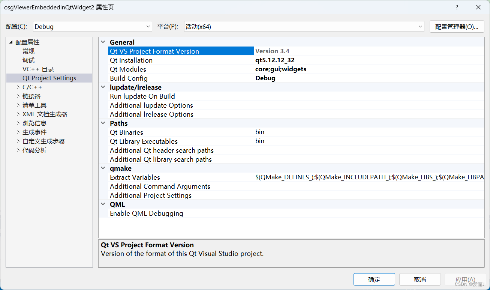Select 调试 in the sidebar tree
This screenshot has height=290, width=490.
pyautogui.click(x=28, y=60)
